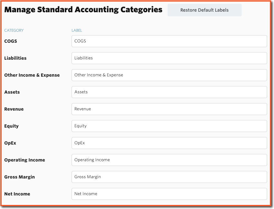Click the Liabilities category name text
Screen dimensions: 274x209
[x=15, y=58]
